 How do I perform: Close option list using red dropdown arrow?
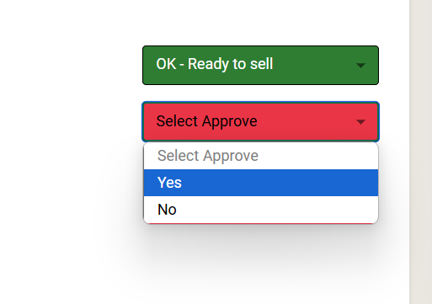pyautogui.click(x=360, y=122)
